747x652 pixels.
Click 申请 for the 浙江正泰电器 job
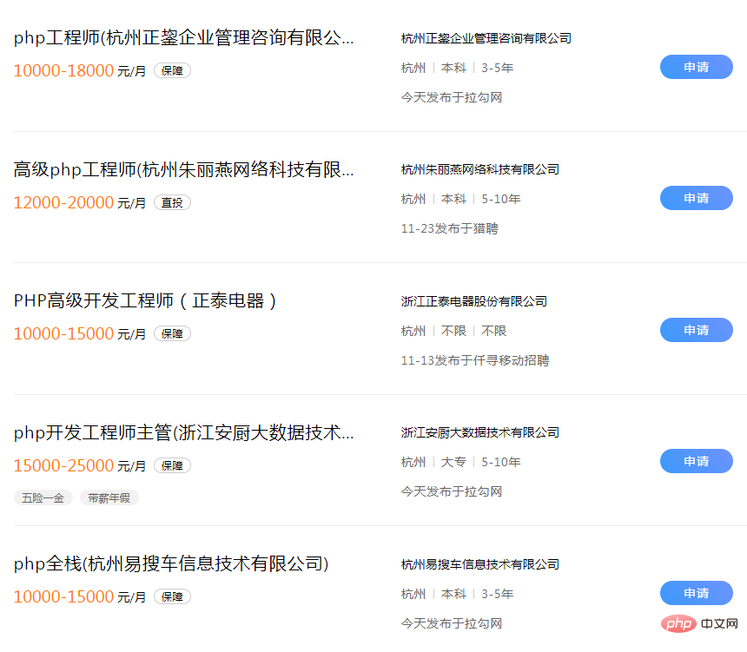coord(696,330)
